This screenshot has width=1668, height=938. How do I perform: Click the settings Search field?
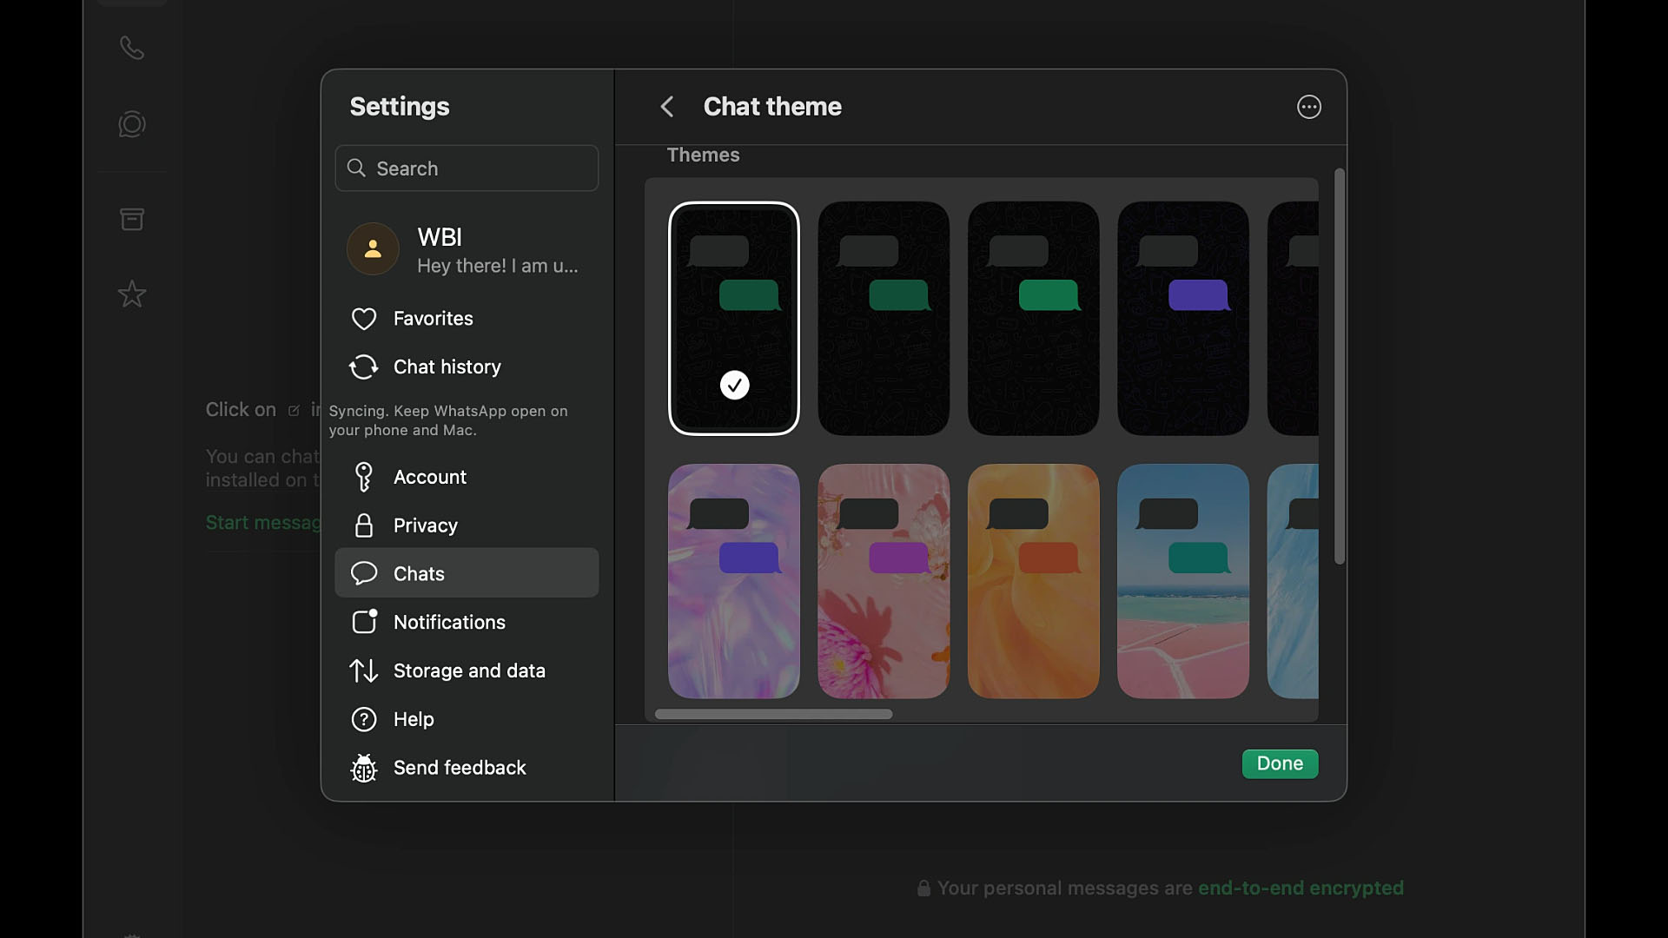pos(467,168)
